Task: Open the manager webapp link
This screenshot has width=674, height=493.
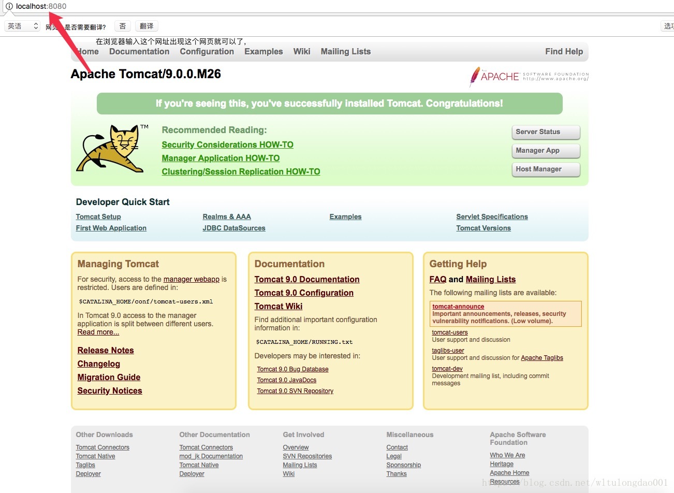Action: pos(192,279)
